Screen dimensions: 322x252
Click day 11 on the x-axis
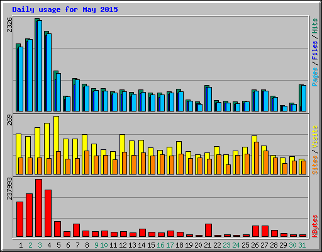[113, 245]
